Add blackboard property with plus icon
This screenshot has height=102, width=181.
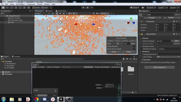(x=55, y=91)
